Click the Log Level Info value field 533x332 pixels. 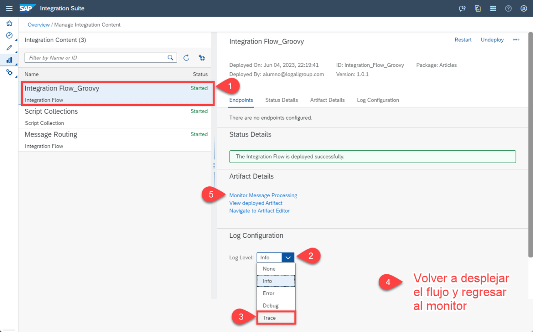pos(269,258)
